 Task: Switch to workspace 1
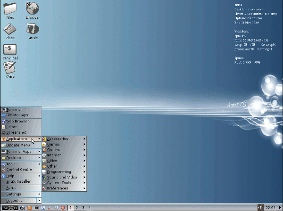pyautogui.click(x=71, y=208)
